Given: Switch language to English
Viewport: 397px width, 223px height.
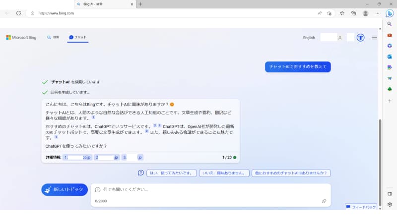Looking at the screenshot, I should click(309, 38).
